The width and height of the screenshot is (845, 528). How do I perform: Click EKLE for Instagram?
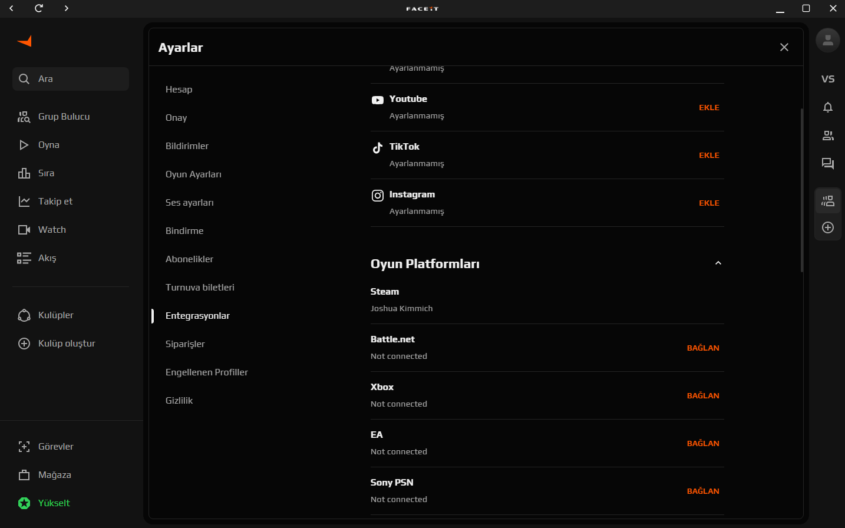tap(709, 203)
